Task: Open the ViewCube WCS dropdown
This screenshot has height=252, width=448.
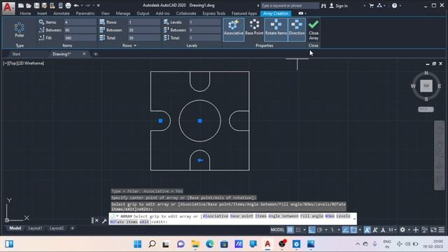Action: pos(426,109)
